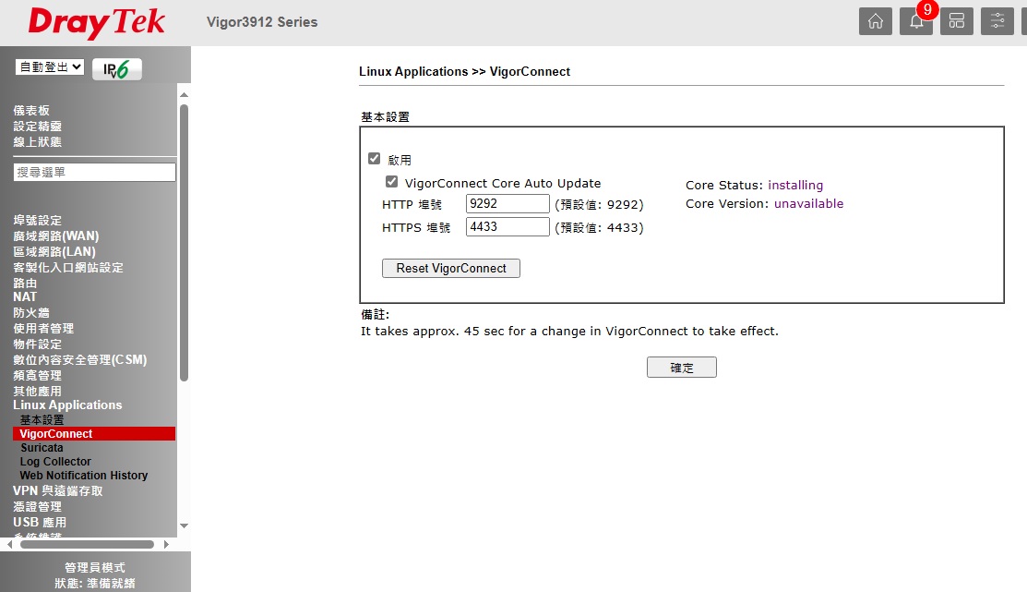Viewport: 1027px width, 592px height.
Task: Click the HTTP port input field
Action: (508, 204)
